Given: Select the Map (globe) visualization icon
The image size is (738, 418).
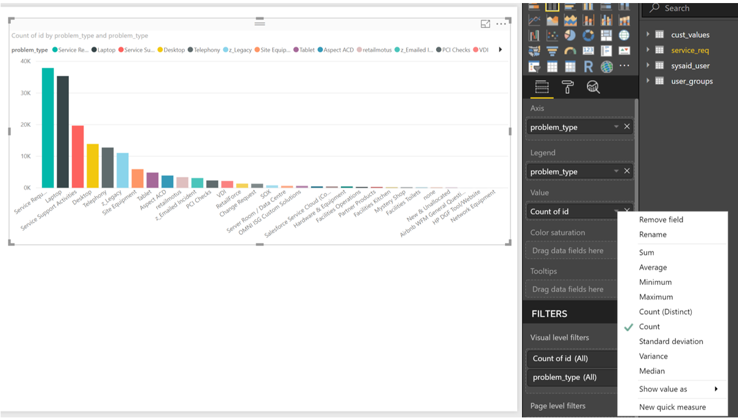Looking at the screenshot, I should [x=624, y=35].
